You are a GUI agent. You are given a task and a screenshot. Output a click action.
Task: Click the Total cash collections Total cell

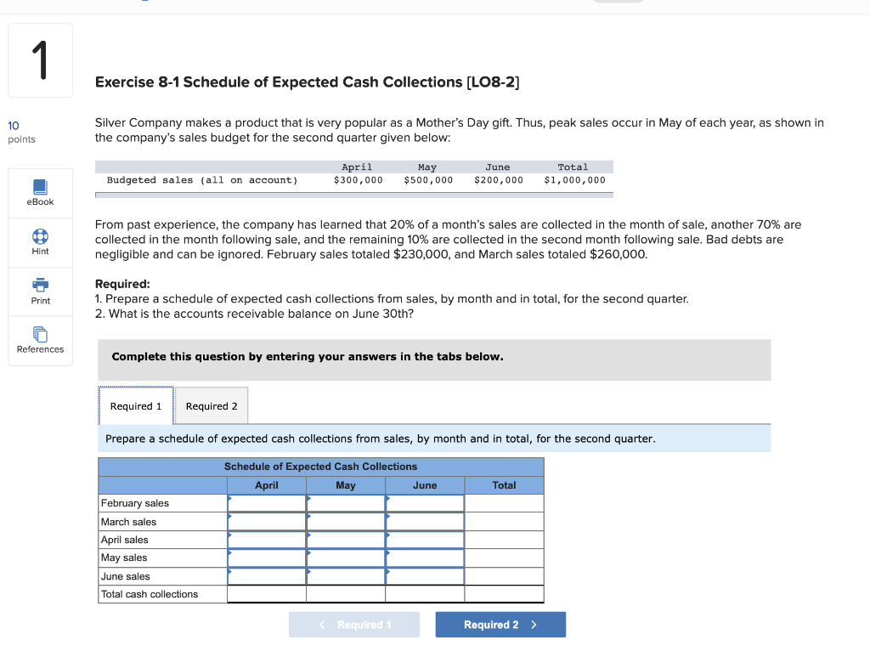[x=504, y=594]
